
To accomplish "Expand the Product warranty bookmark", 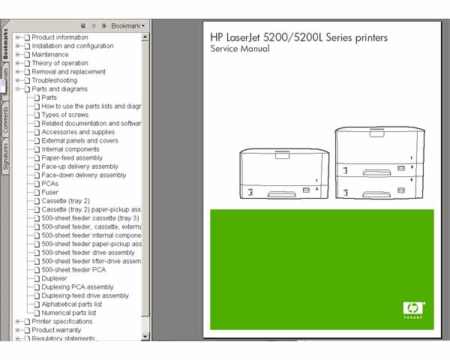I will coord(18,330).
